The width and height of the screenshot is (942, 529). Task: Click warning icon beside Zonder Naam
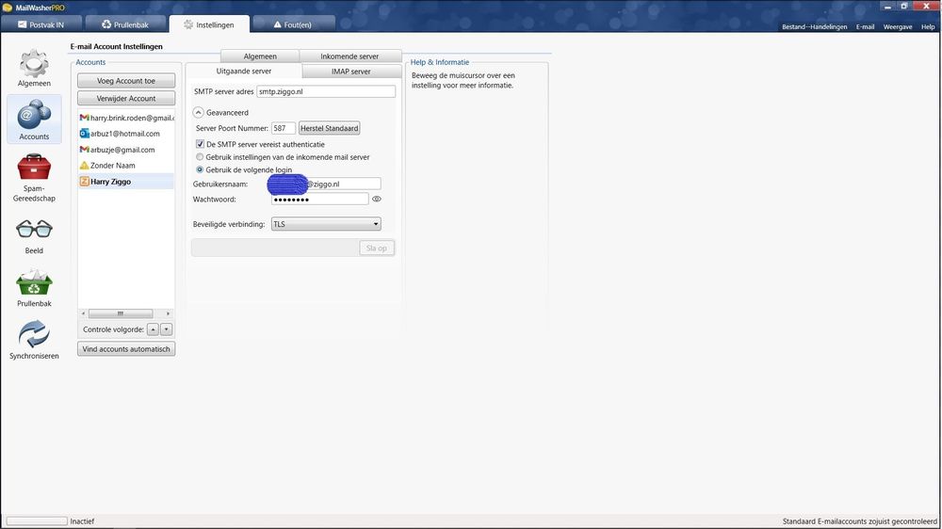tap(84, 165)
